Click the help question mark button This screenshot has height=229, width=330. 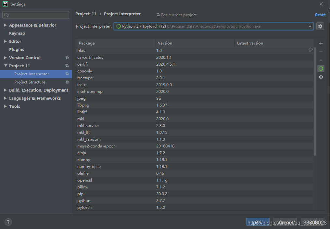pos(8,222)
